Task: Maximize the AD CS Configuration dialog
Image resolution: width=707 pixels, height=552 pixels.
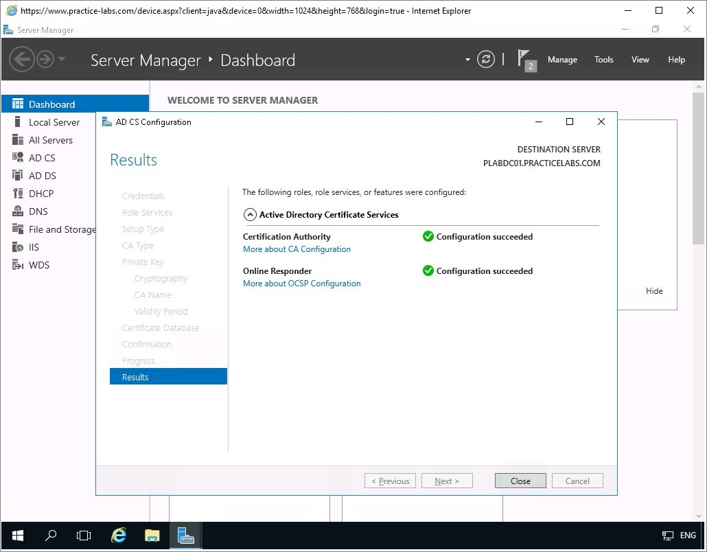Action: pos(570,122)
